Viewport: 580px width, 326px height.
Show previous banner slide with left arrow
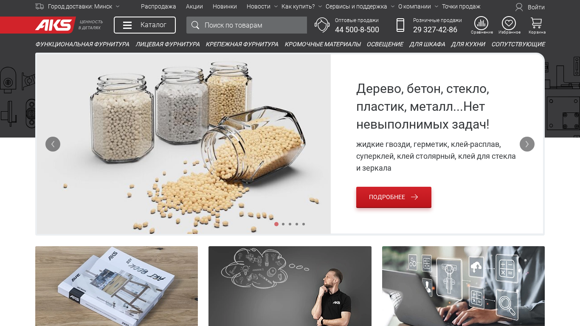coord(53,144)
